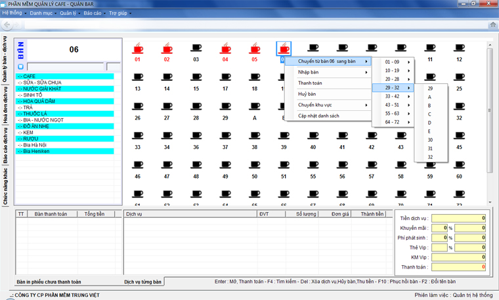Select table 26 cup icon
Screen dimensions: 499x300
coord(137,106)
